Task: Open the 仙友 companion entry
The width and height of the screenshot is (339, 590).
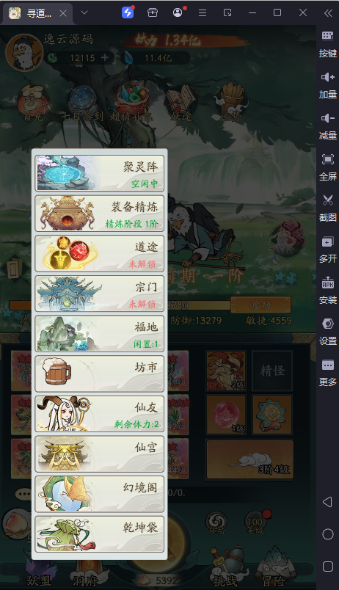Action: click(x=100, y=414)
